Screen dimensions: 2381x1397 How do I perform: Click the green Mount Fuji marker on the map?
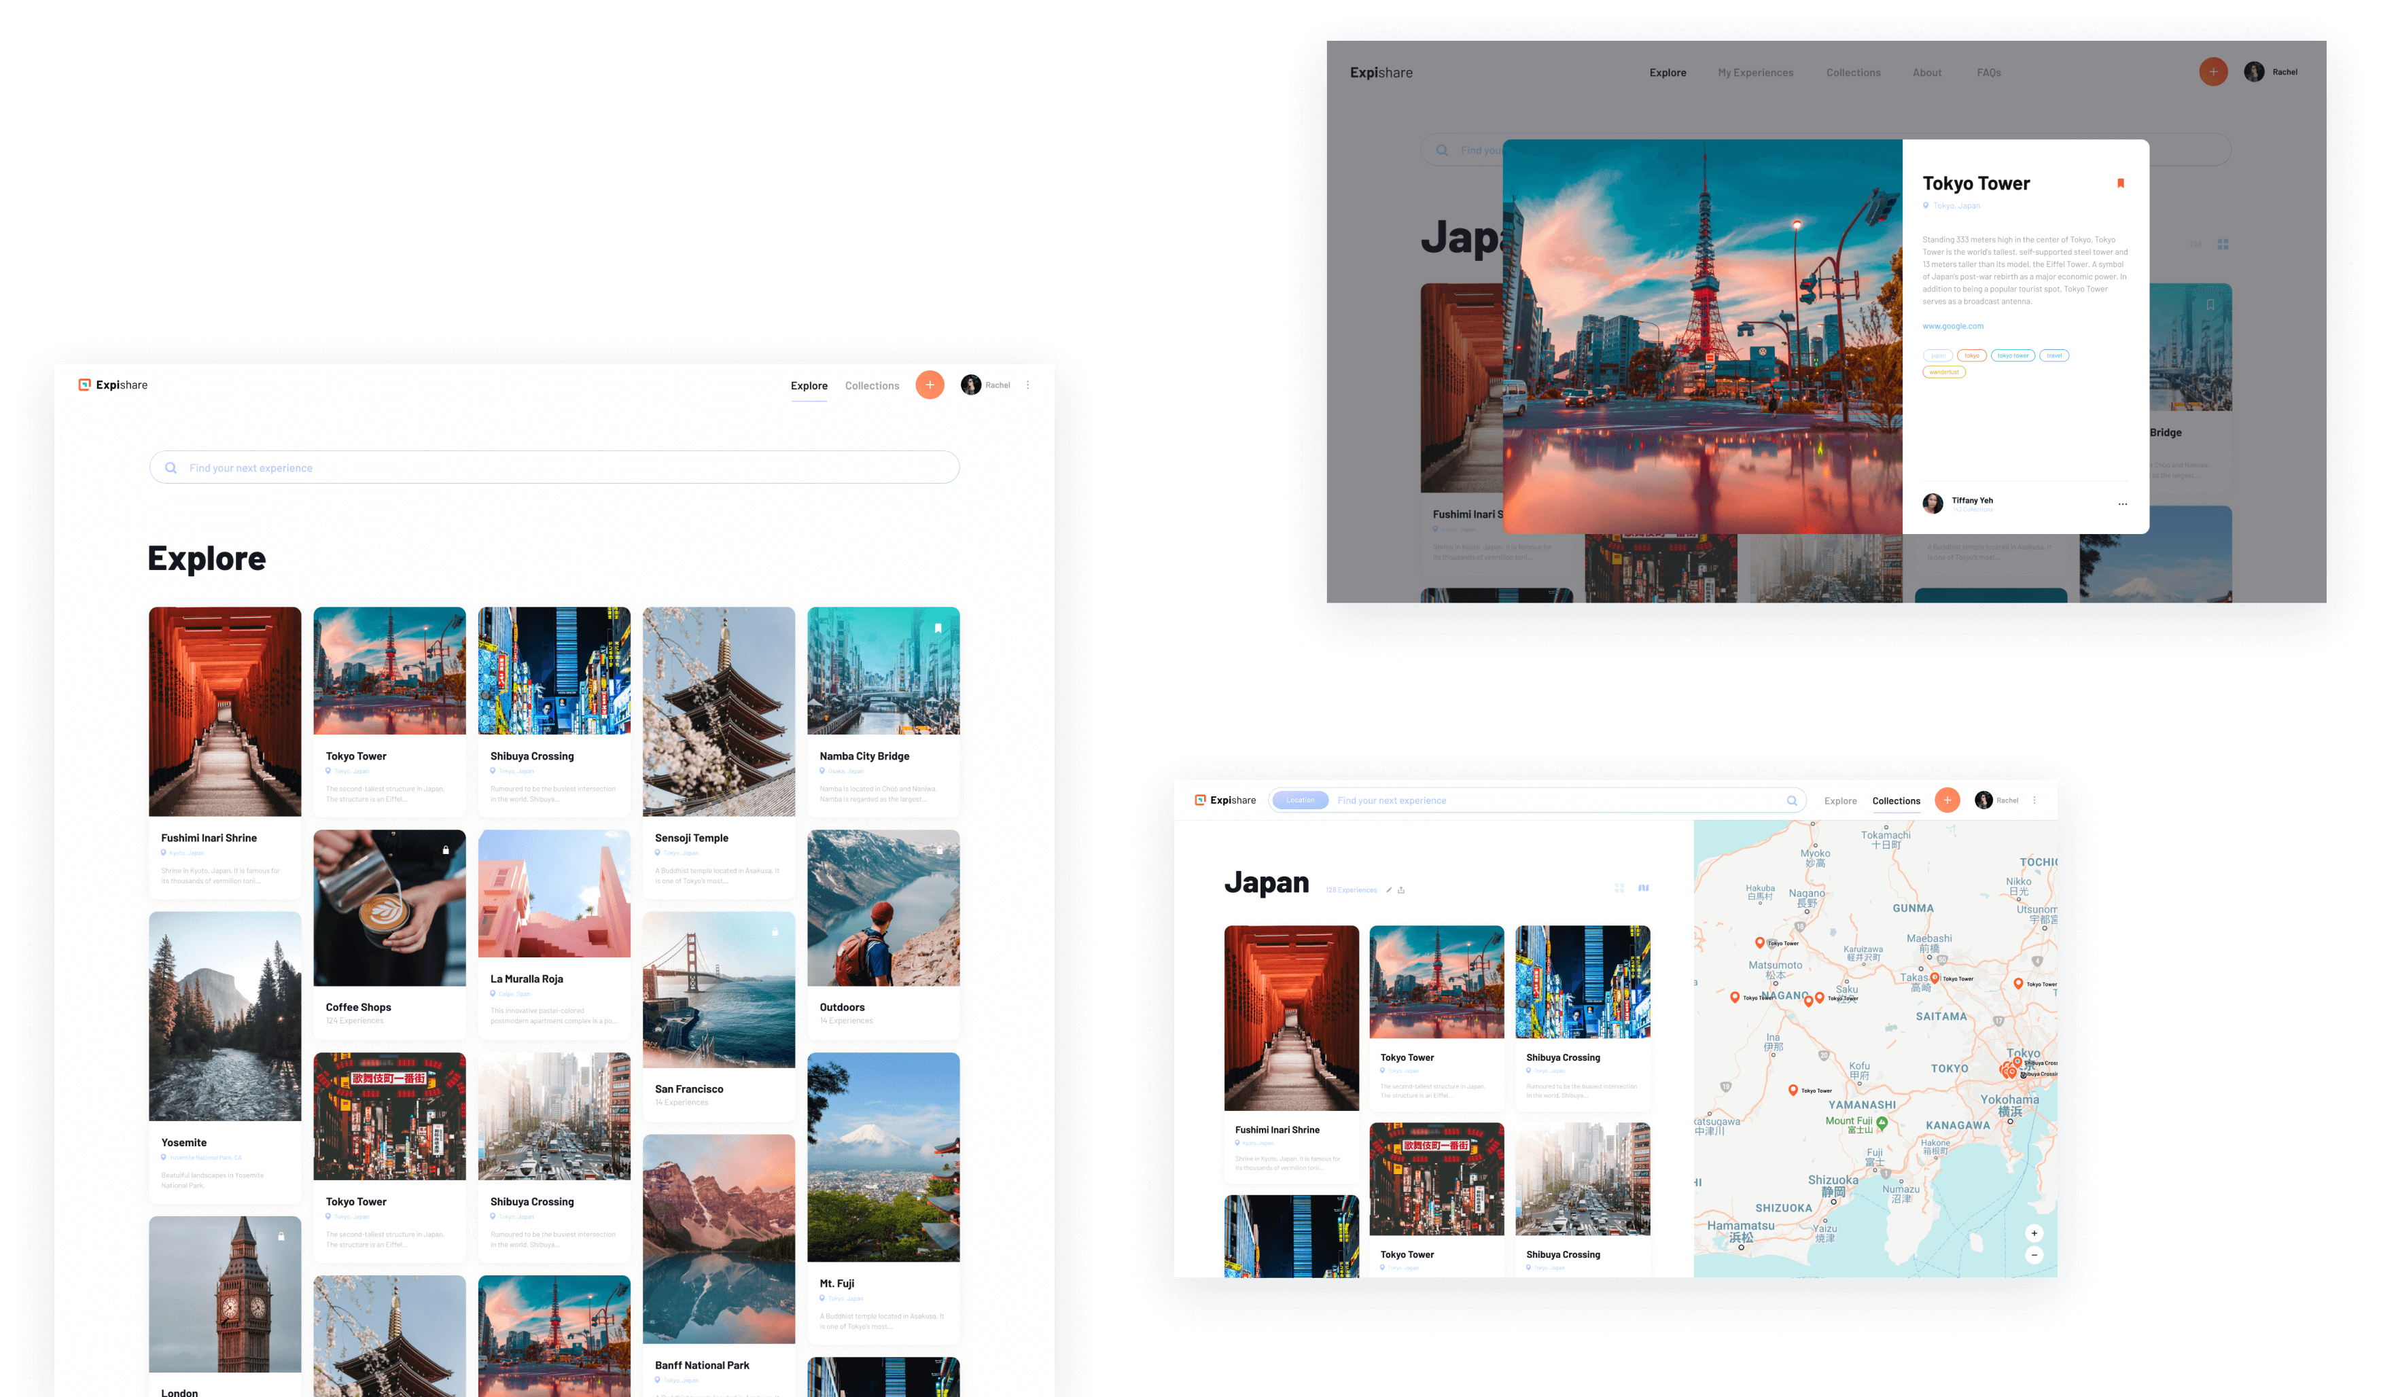(x=1881, y=1123)
